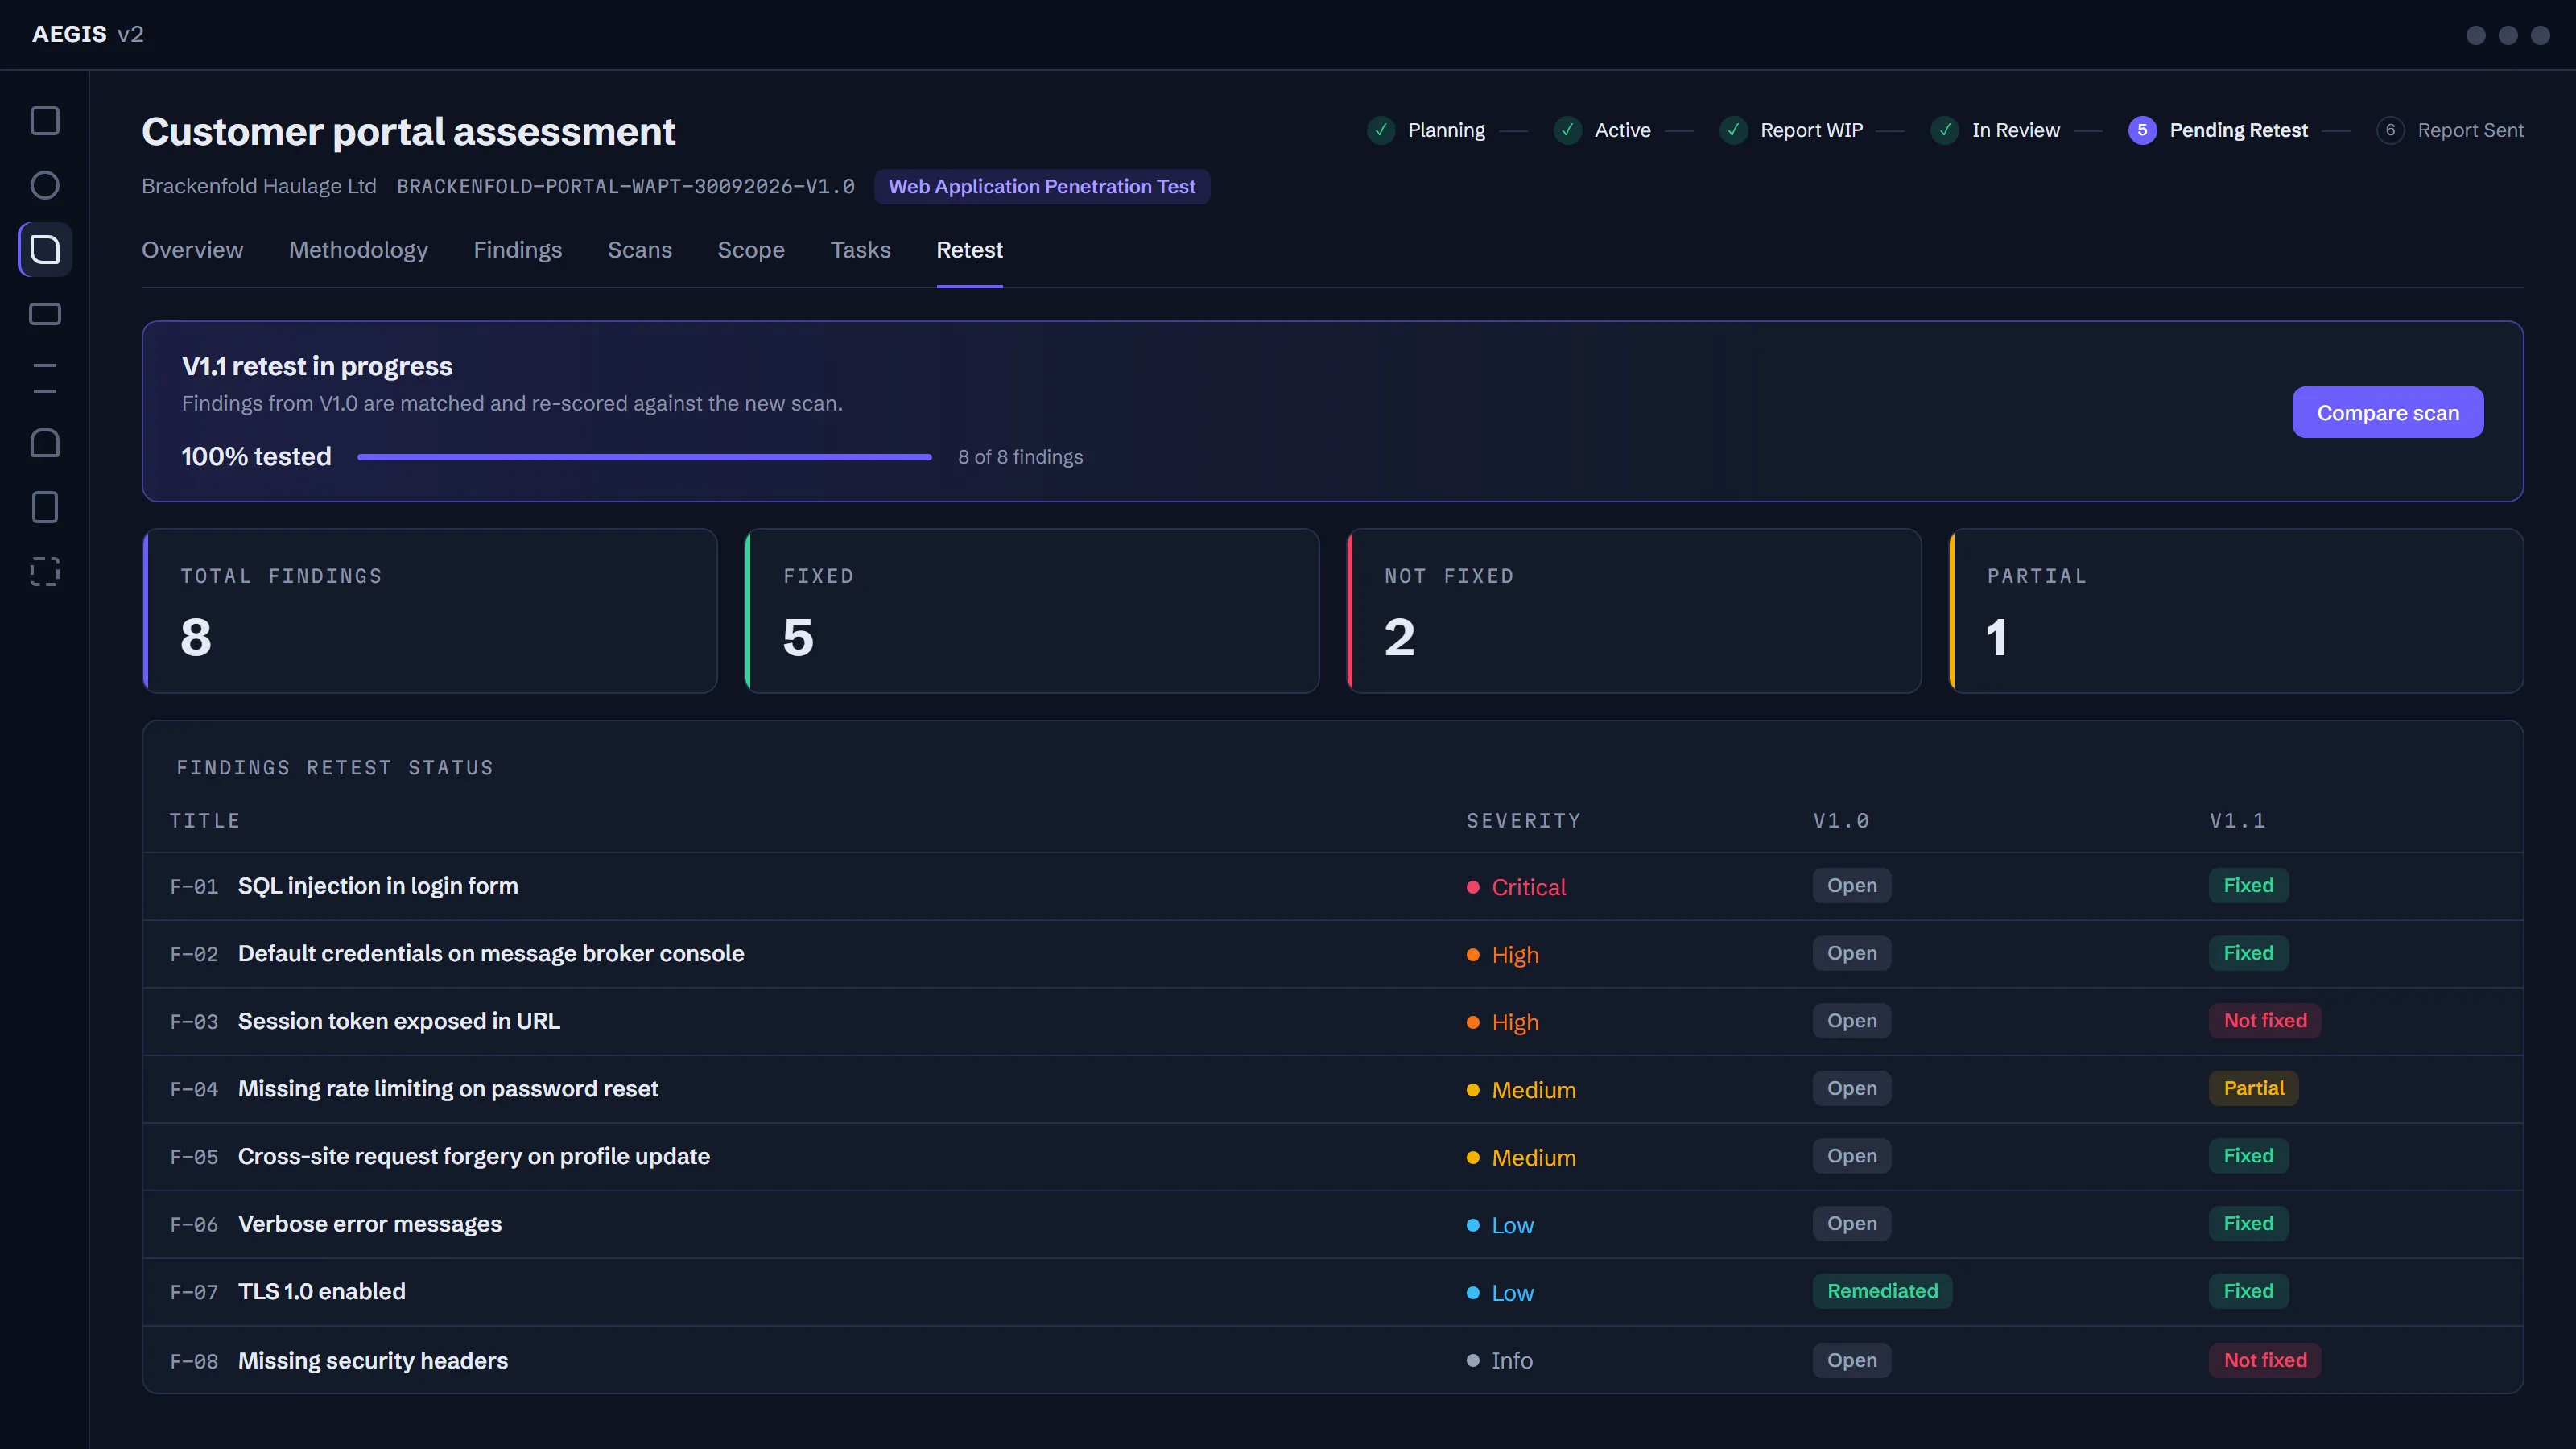2576x1449 pixels.
Task: Go to the Findings tab
Action: [x=517, y=250]
